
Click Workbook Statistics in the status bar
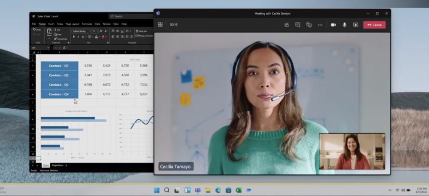49,170
